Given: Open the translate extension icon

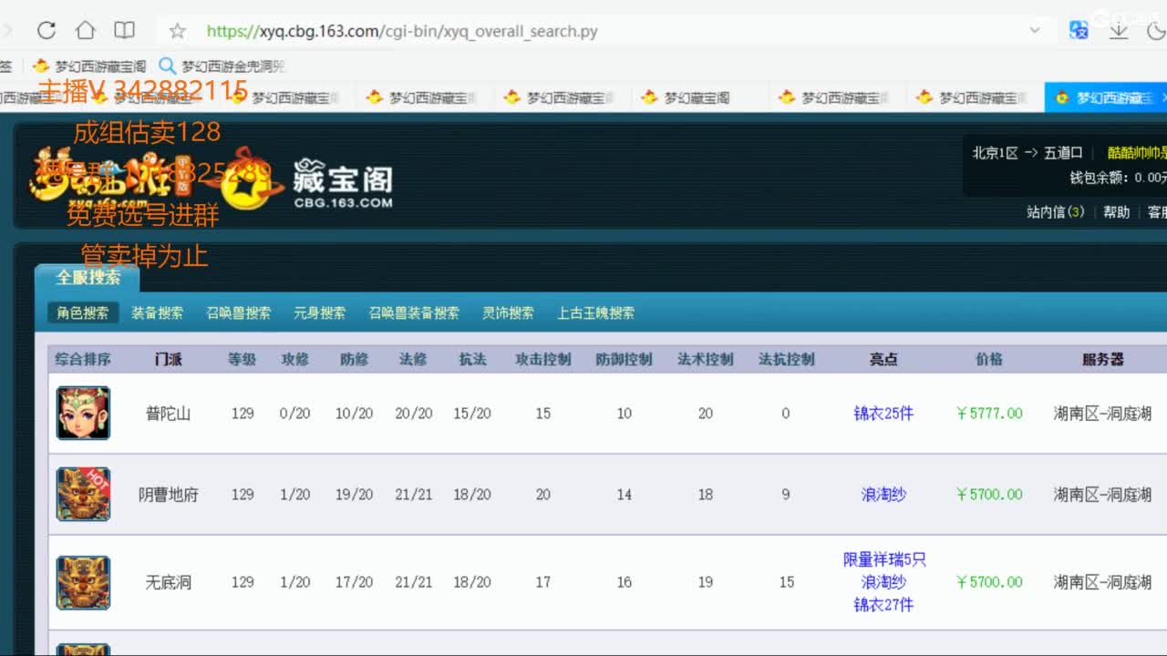Looking at the screenshot, I should [x=1079, y=30].
